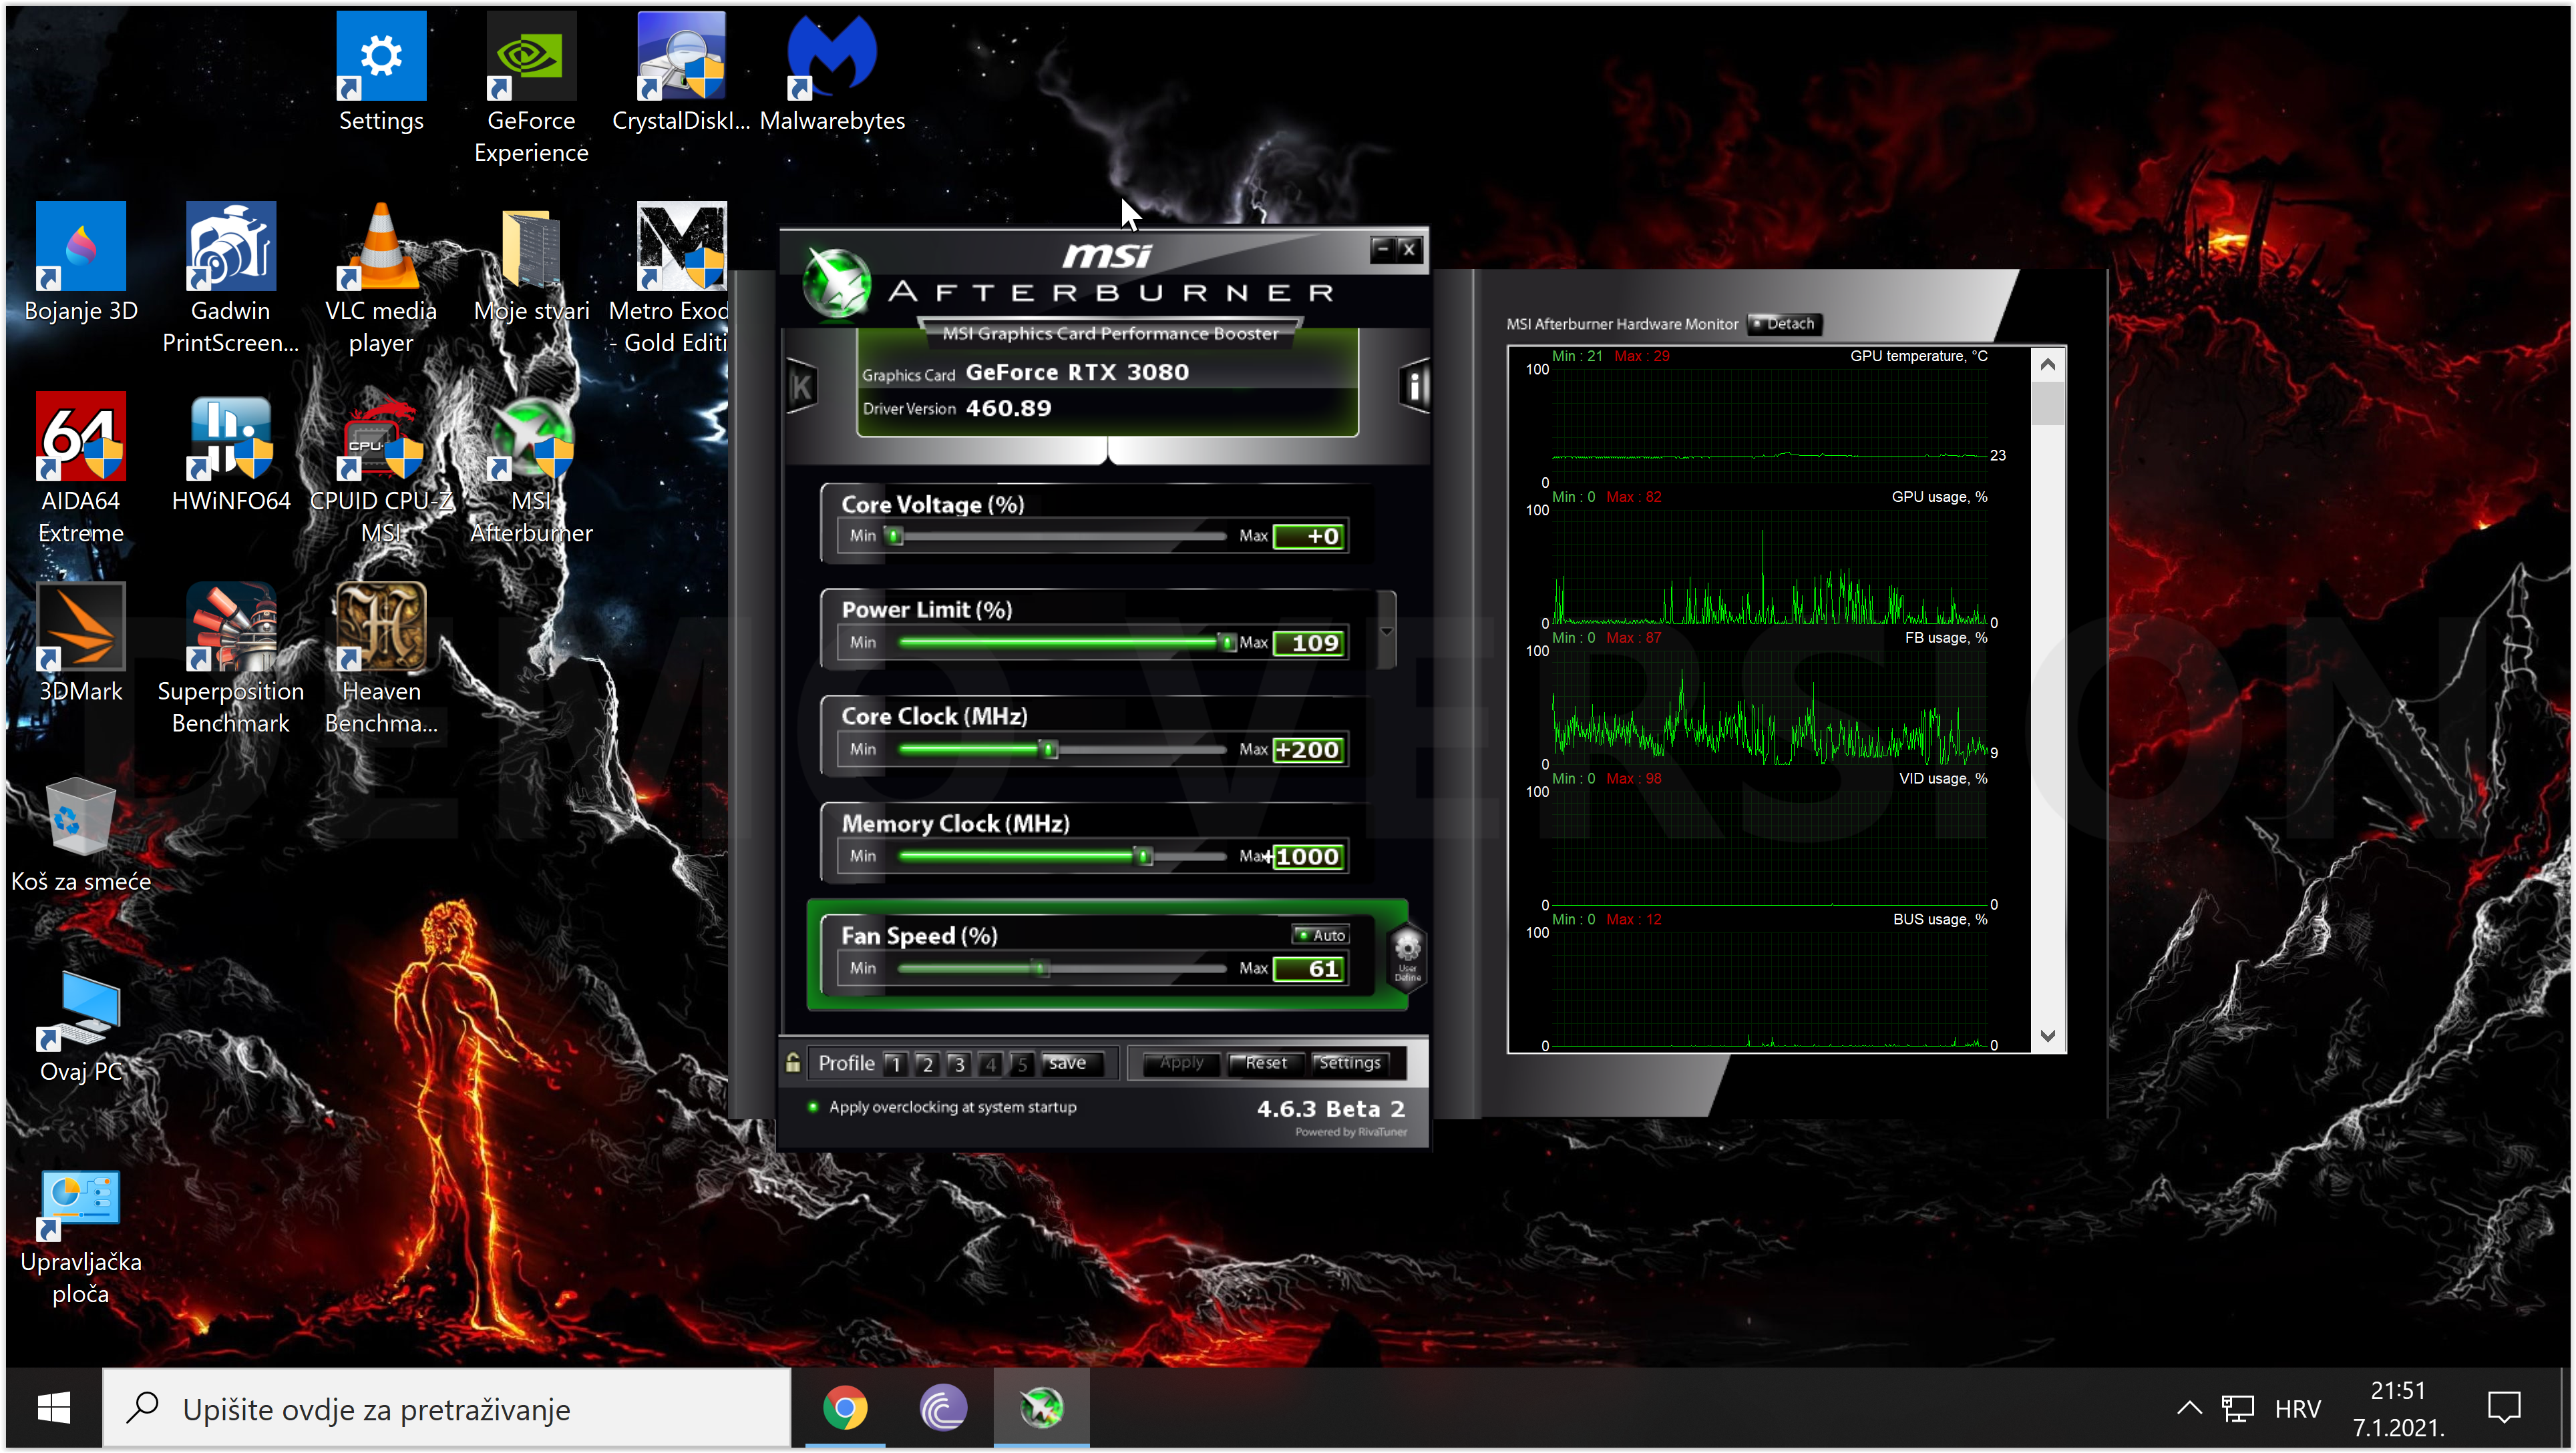Click the network icon in system tray
2576x1453 pixels.
(x=2237, y=1408)
